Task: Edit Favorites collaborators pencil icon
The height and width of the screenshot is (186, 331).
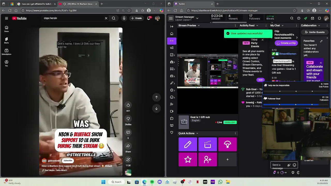Action: tap(321, 41)
